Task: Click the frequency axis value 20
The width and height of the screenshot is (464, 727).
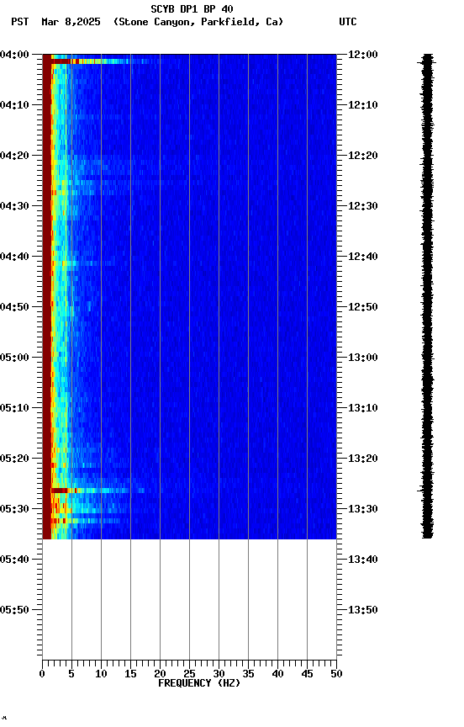Action: point(160,674)
